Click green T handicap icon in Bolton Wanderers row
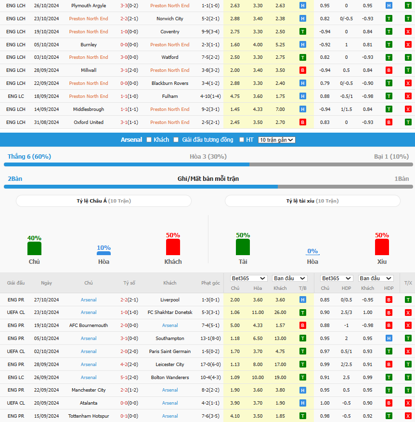This screenshot has height=422, width=415. [x=389, y=377]
